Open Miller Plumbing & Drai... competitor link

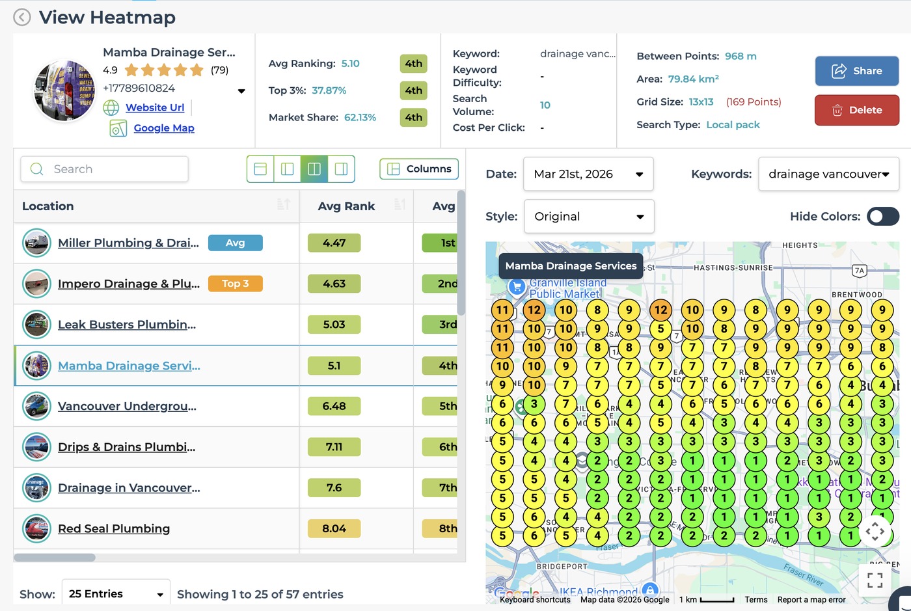[x=128, y=243]
